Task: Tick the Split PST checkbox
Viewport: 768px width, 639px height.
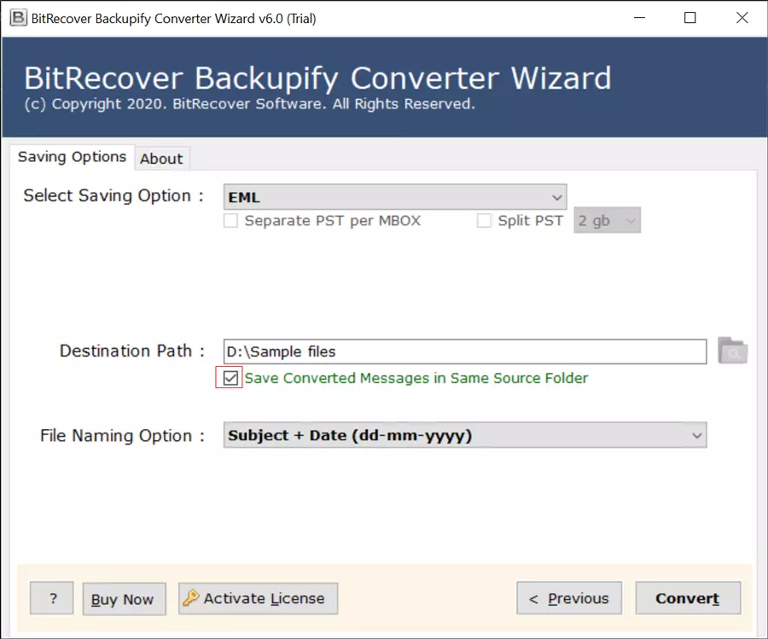Action: tap(484, 220)
